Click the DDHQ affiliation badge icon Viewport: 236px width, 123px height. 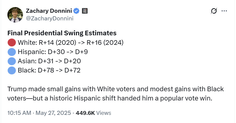[x=85, y=11]
